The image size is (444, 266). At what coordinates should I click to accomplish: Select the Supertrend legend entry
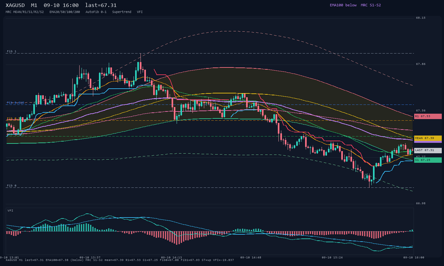[122, 12]
